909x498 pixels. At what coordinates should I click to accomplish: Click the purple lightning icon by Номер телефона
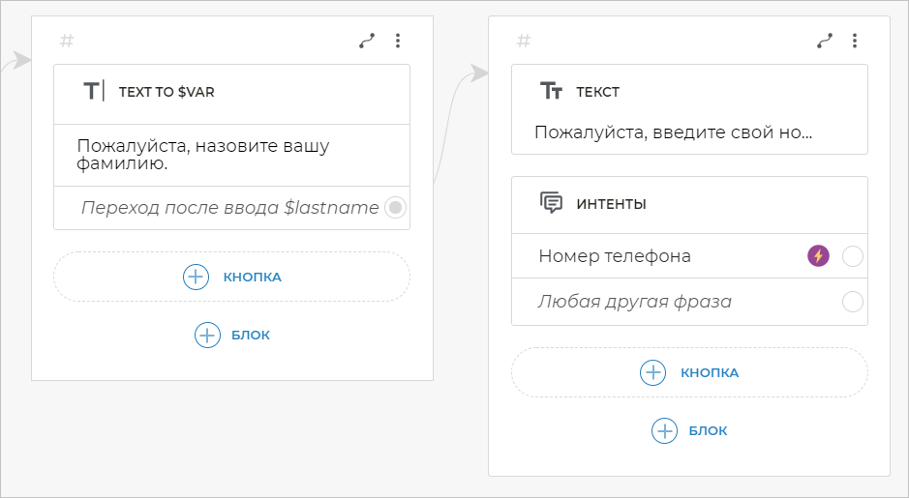(x=819, y=256)
